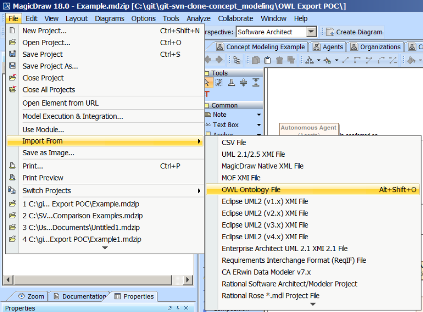Viewport: 423px width, 312px height.
Task: Click the horizontal scrollbar right arrow
Action: pos(188,280)
